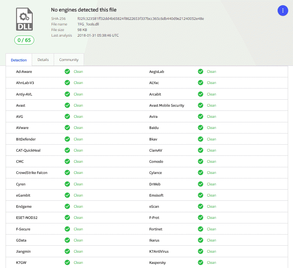Click the 0 / 65 detection score badge
Viewport: 293px width, 268px height.
pyautogui.click(x=24, y=40)
